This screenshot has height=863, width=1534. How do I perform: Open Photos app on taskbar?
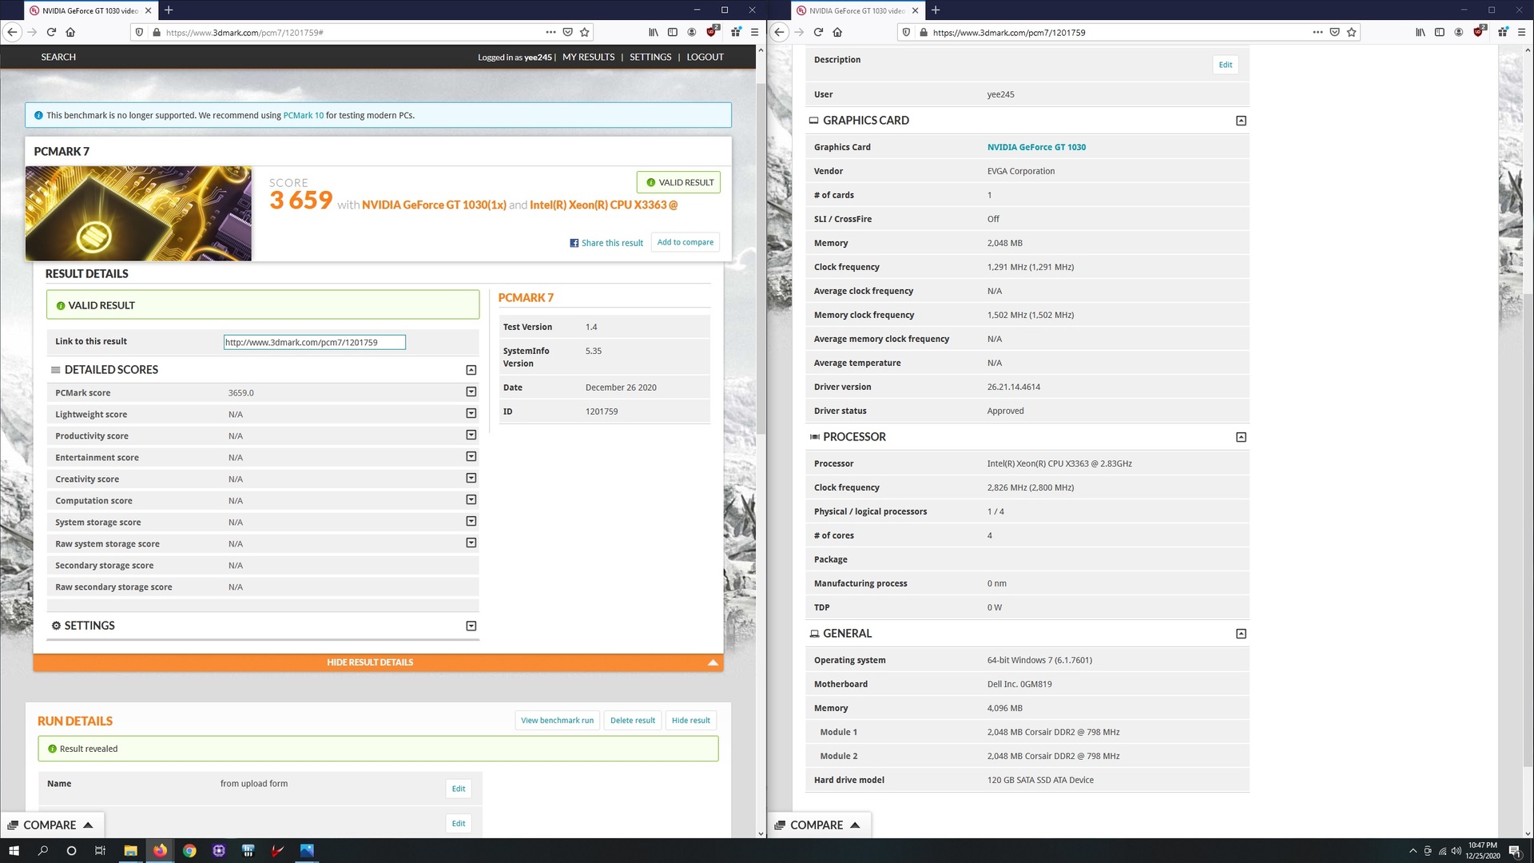click(x=307, y=850)
